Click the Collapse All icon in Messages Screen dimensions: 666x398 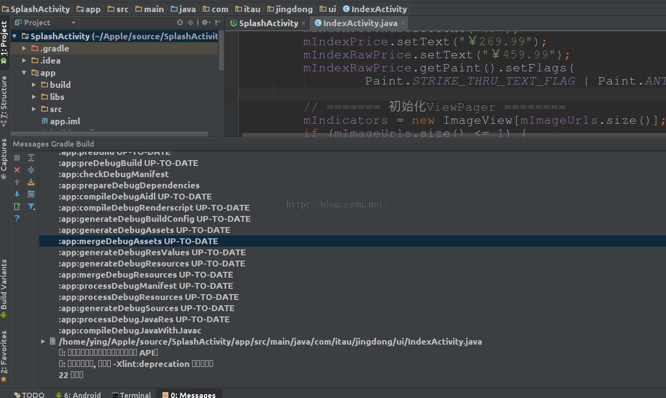click(31, 170)
